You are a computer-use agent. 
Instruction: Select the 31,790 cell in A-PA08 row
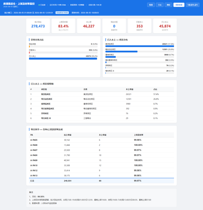click(x=67, y=155)
